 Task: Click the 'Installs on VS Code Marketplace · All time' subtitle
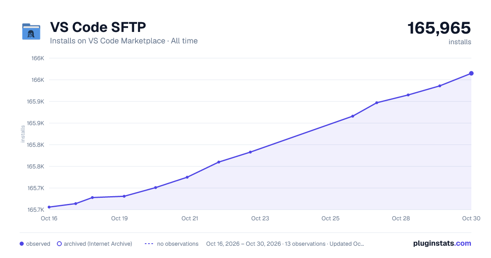click(124, 41)
